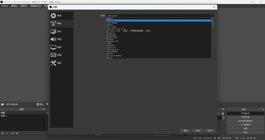The width and height of the screenshot is (265, 140).
Task: Move the scene up with arrow icon
Action: [x=13, y=133]
